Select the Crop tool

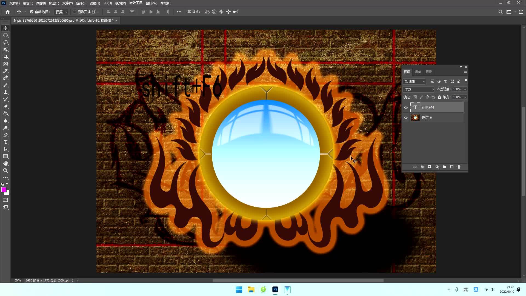[x=5, y=56]
